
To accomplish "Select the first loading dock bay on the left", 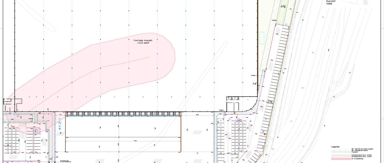I will click(69, 114).
